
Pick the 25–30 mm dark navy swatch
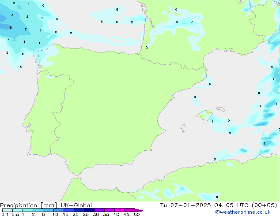click(x=89, y=210)
